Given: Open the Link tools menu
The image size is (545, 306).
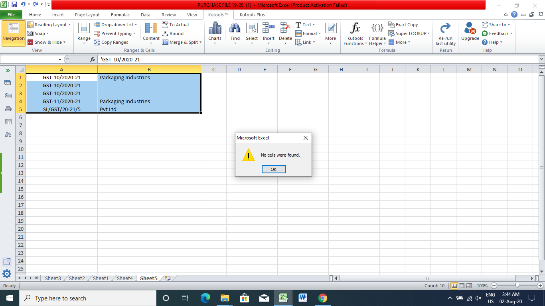Looking at the screenshot, I should tap(305, 42).
